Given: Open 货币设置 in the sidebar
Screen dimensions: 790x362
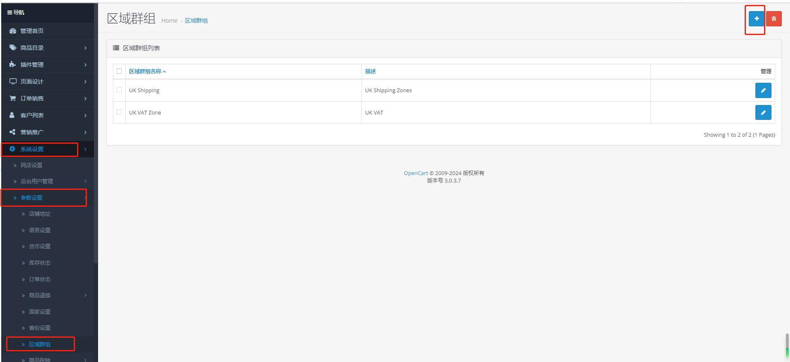Looking at the screenshot, I should (40, 246).
